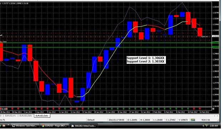Click the 3 Jan 2012 date label

click(x=28, y=112)
